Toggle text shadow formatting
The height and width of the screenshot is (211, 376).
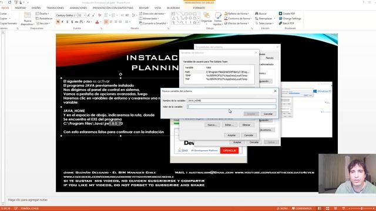(72, 22)
